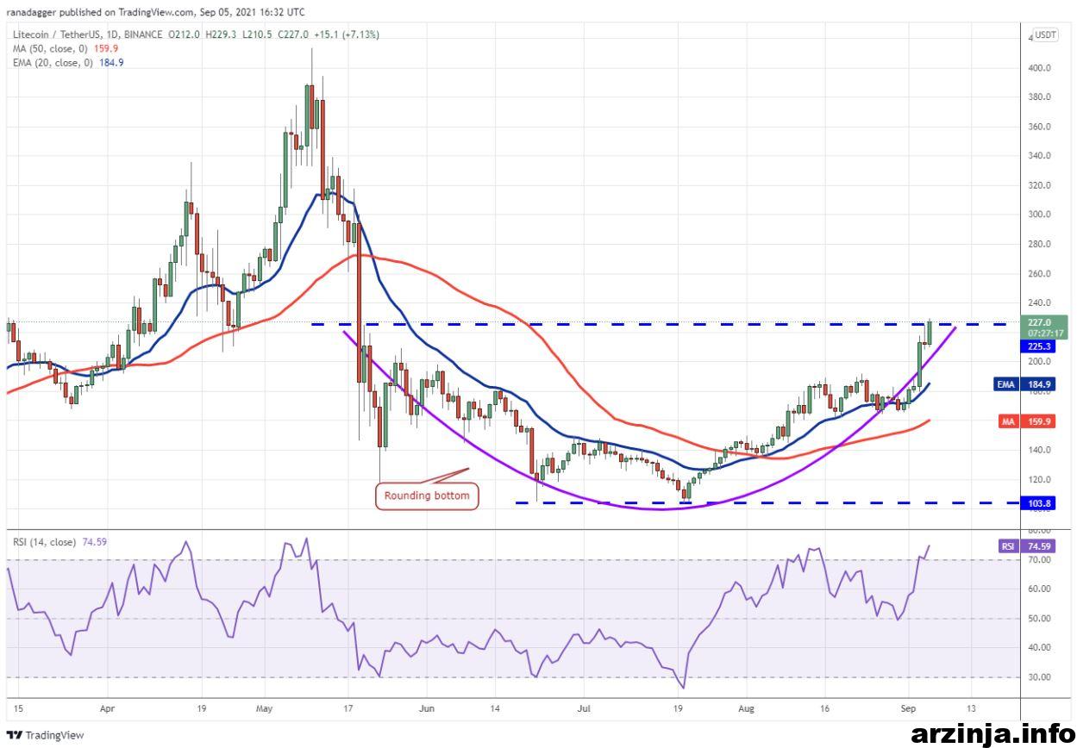
Task: Click the purple RSI 74.59 axis tag
Action: (x=1029, y=545)
